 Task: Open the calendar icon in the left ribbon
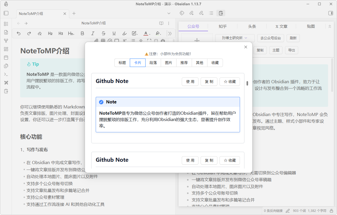pos(6,57)
